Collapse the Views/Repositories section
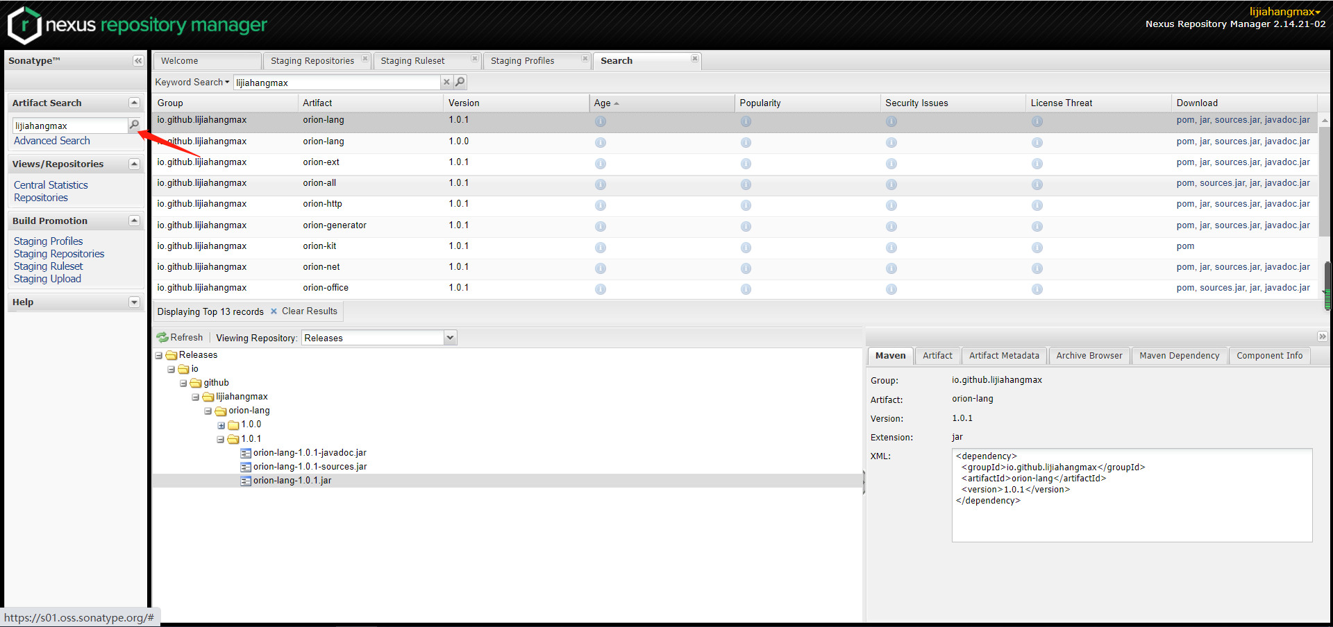The width and height of the screenshot is (1333, 627). coord(134,164)
